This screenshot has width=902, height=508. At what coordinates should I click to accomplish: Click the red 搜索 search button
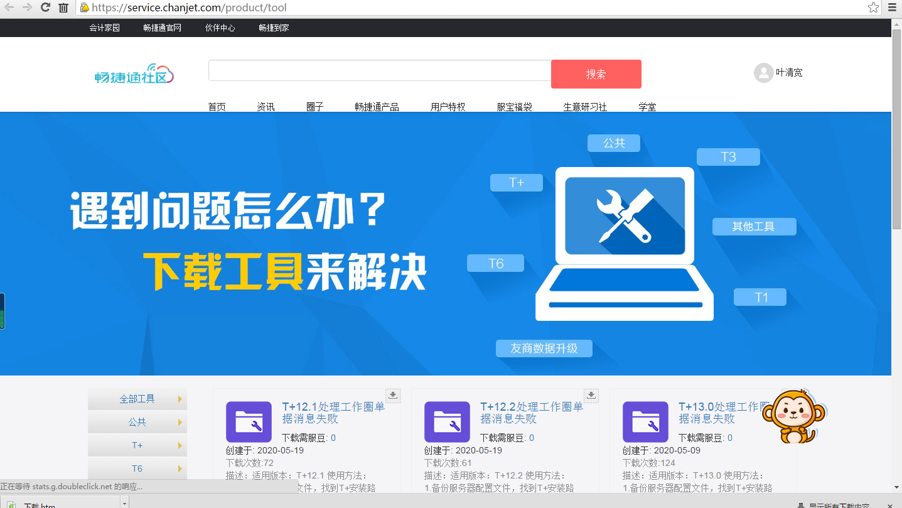click(x=596, y=74)
